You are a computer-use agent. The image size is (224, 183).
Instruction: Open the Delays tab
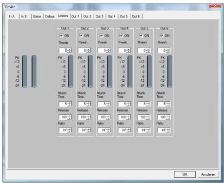click(x=50, y=17)
